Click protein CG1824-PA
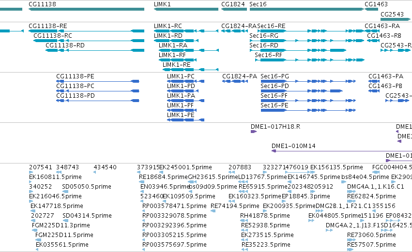Image resolution: width=412 pixels, height=252 pixels. coord(235,81)
